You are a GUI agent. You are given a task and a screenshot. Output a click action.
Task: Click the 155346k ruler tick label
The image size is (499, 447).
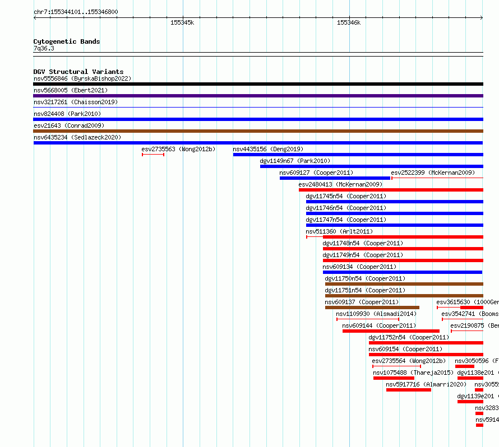[x=349, y=22]
